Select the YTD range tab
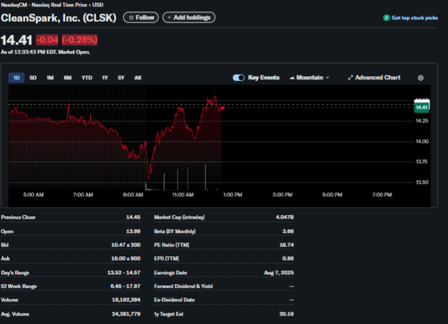Viewport: 448px width, 324px height. (x=87, y=77)
